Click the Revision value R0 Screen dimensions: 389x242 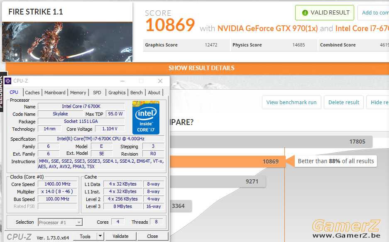(153, 154)
